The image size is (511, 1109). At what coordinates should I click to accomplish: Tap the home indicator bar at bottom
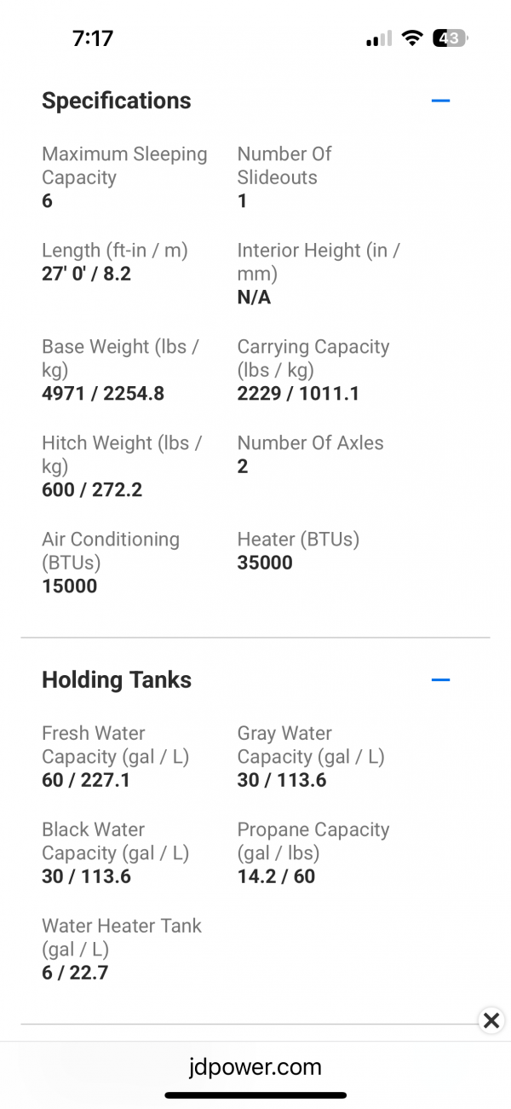255,1095
